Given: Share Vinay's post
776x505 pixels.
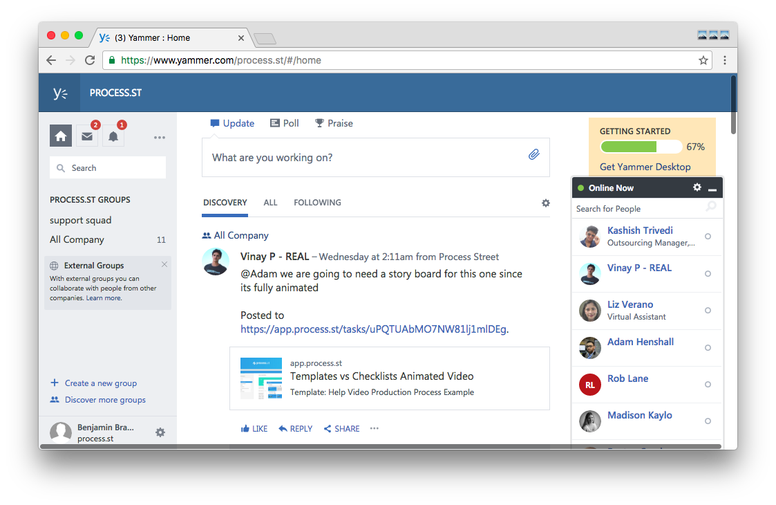Looking at the screenshot, I should [341, 429].
